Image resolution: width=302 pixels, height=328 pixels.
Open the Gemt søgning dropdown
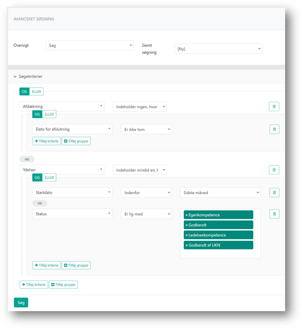[x=218, y=48]
